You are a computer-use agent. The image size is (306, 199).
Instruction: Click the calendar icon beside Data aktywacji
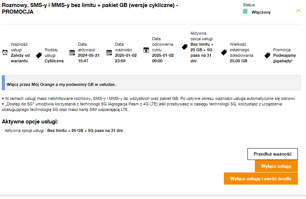(x=72, y=52)
